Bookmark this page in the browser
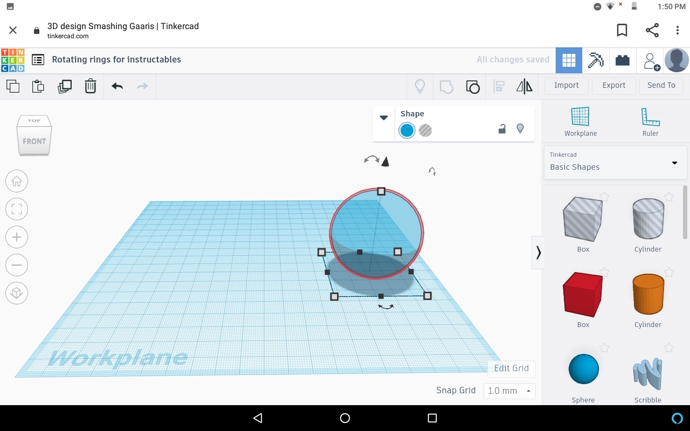The height and width of the screenshot is (431, 690). (622, 31)
